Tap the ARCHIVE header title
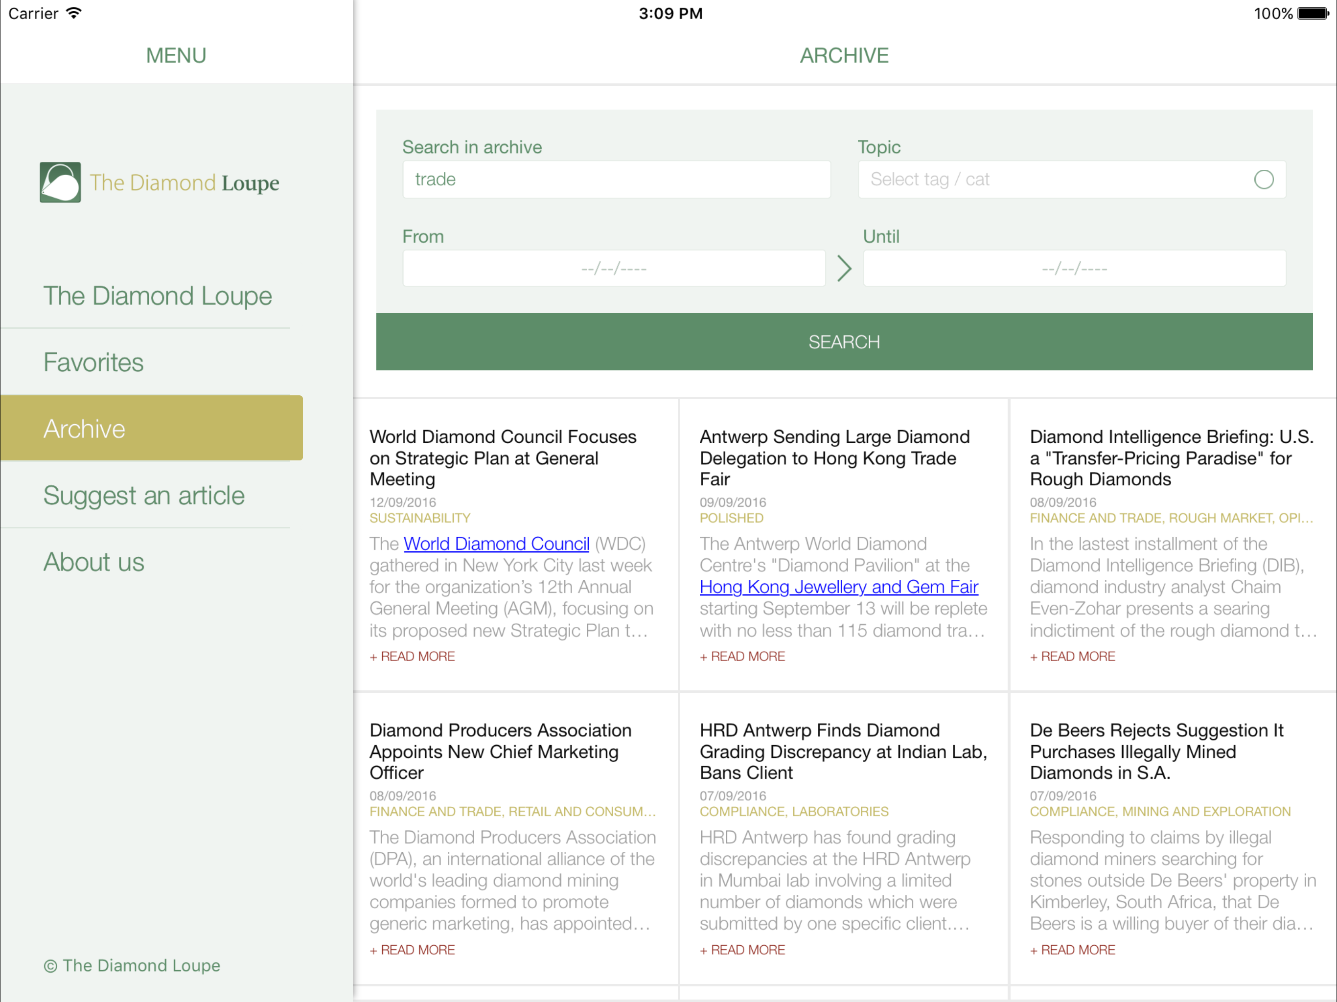 (x=844, y=56)
